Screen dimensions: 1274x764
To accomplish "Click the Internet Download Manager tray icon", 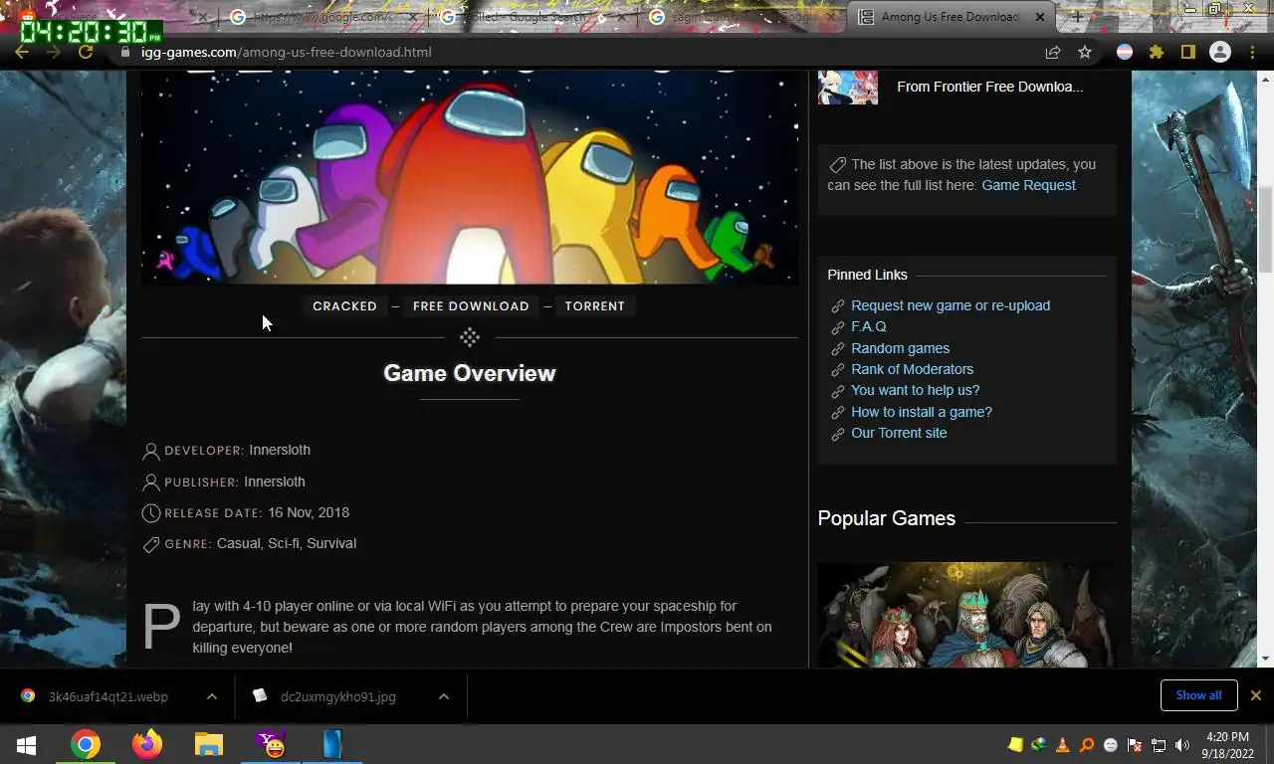I will [x=1039, y=745].
